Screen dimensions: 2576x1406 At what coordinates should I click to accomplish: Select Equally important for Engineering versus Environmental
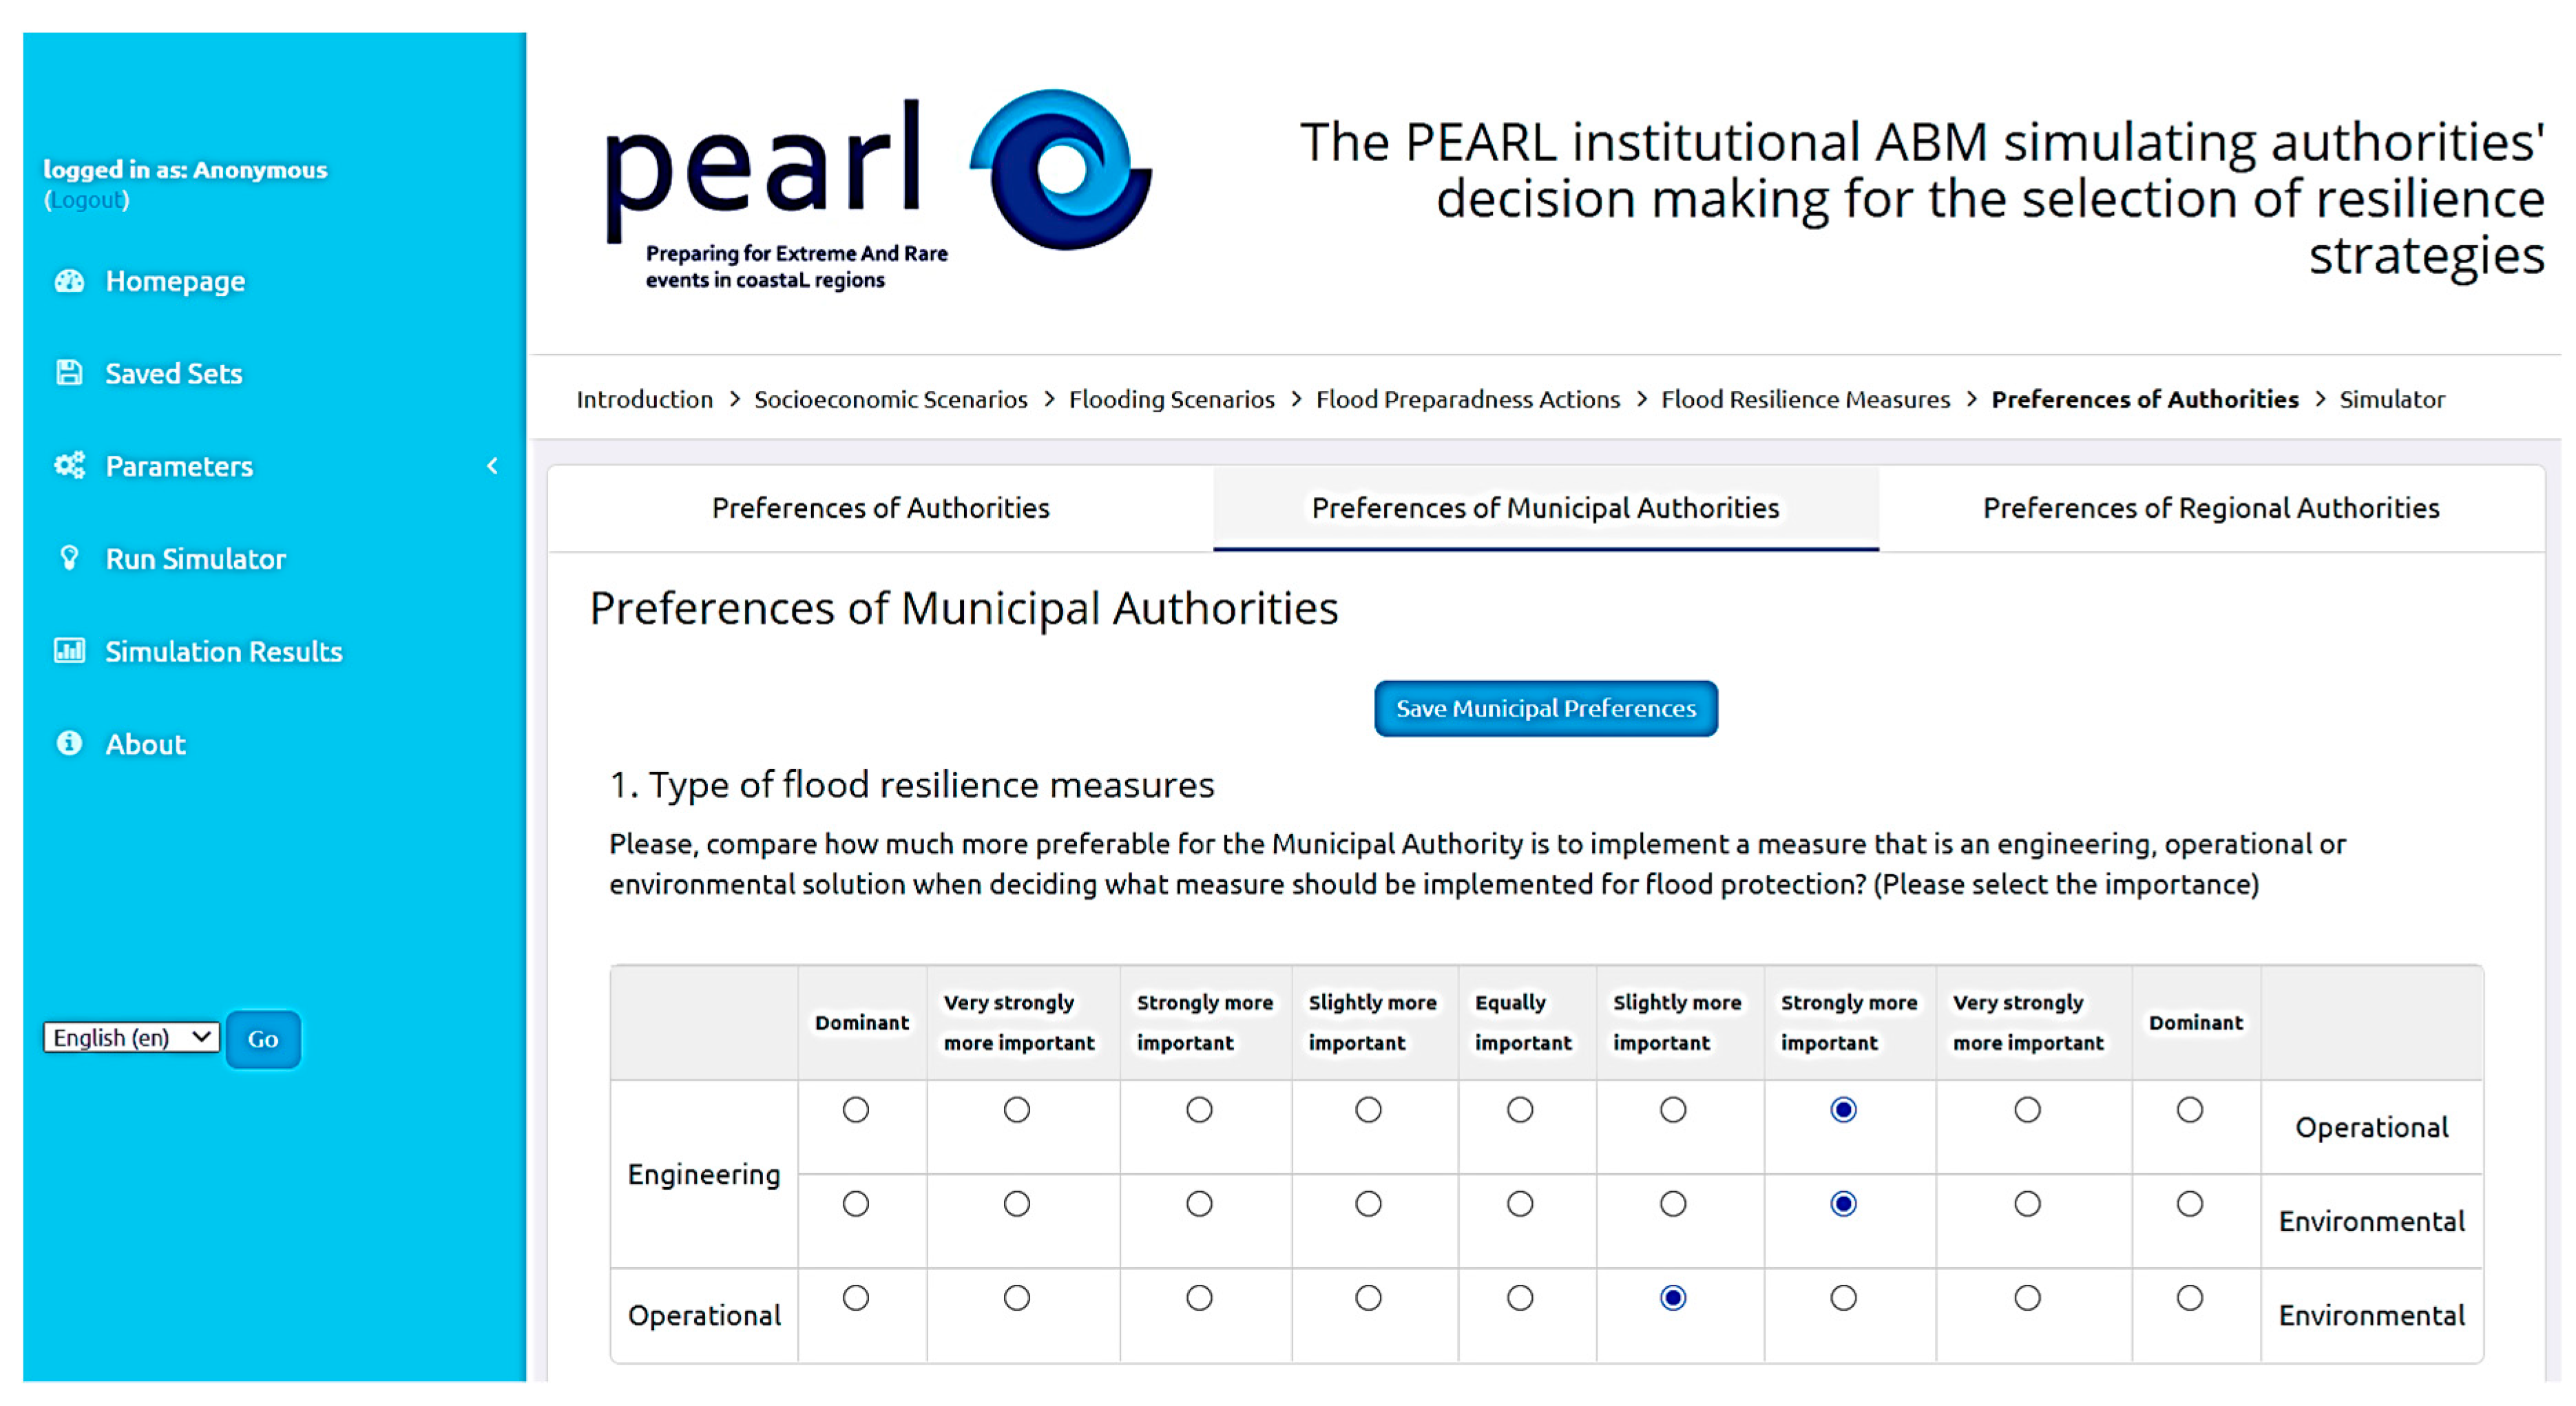1519,1203
